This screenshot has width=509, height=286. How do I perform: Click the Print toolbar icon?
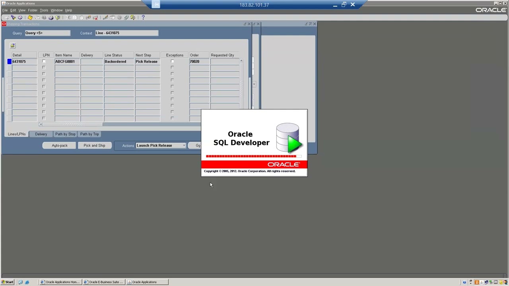(51, 17)
